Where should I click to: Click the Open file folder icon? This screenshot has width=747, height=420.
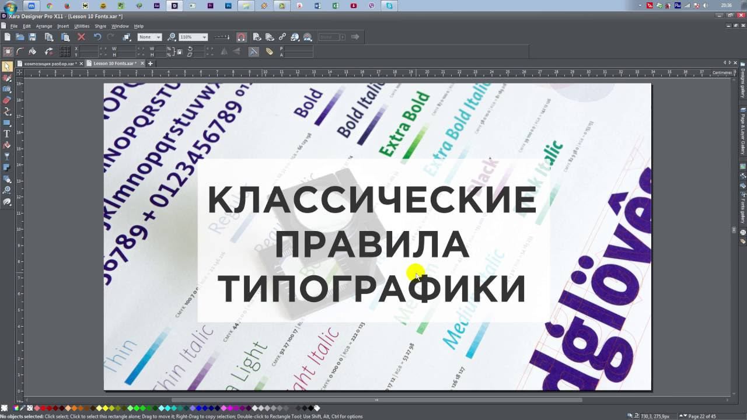point(20,37)
